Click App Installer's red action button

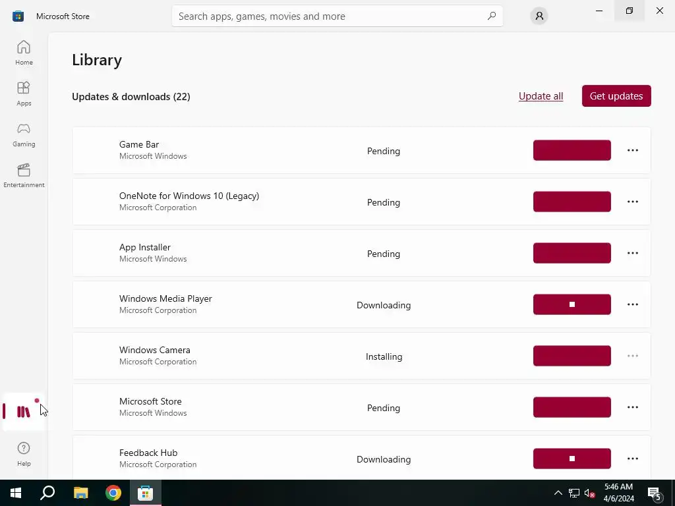(572, 253)
